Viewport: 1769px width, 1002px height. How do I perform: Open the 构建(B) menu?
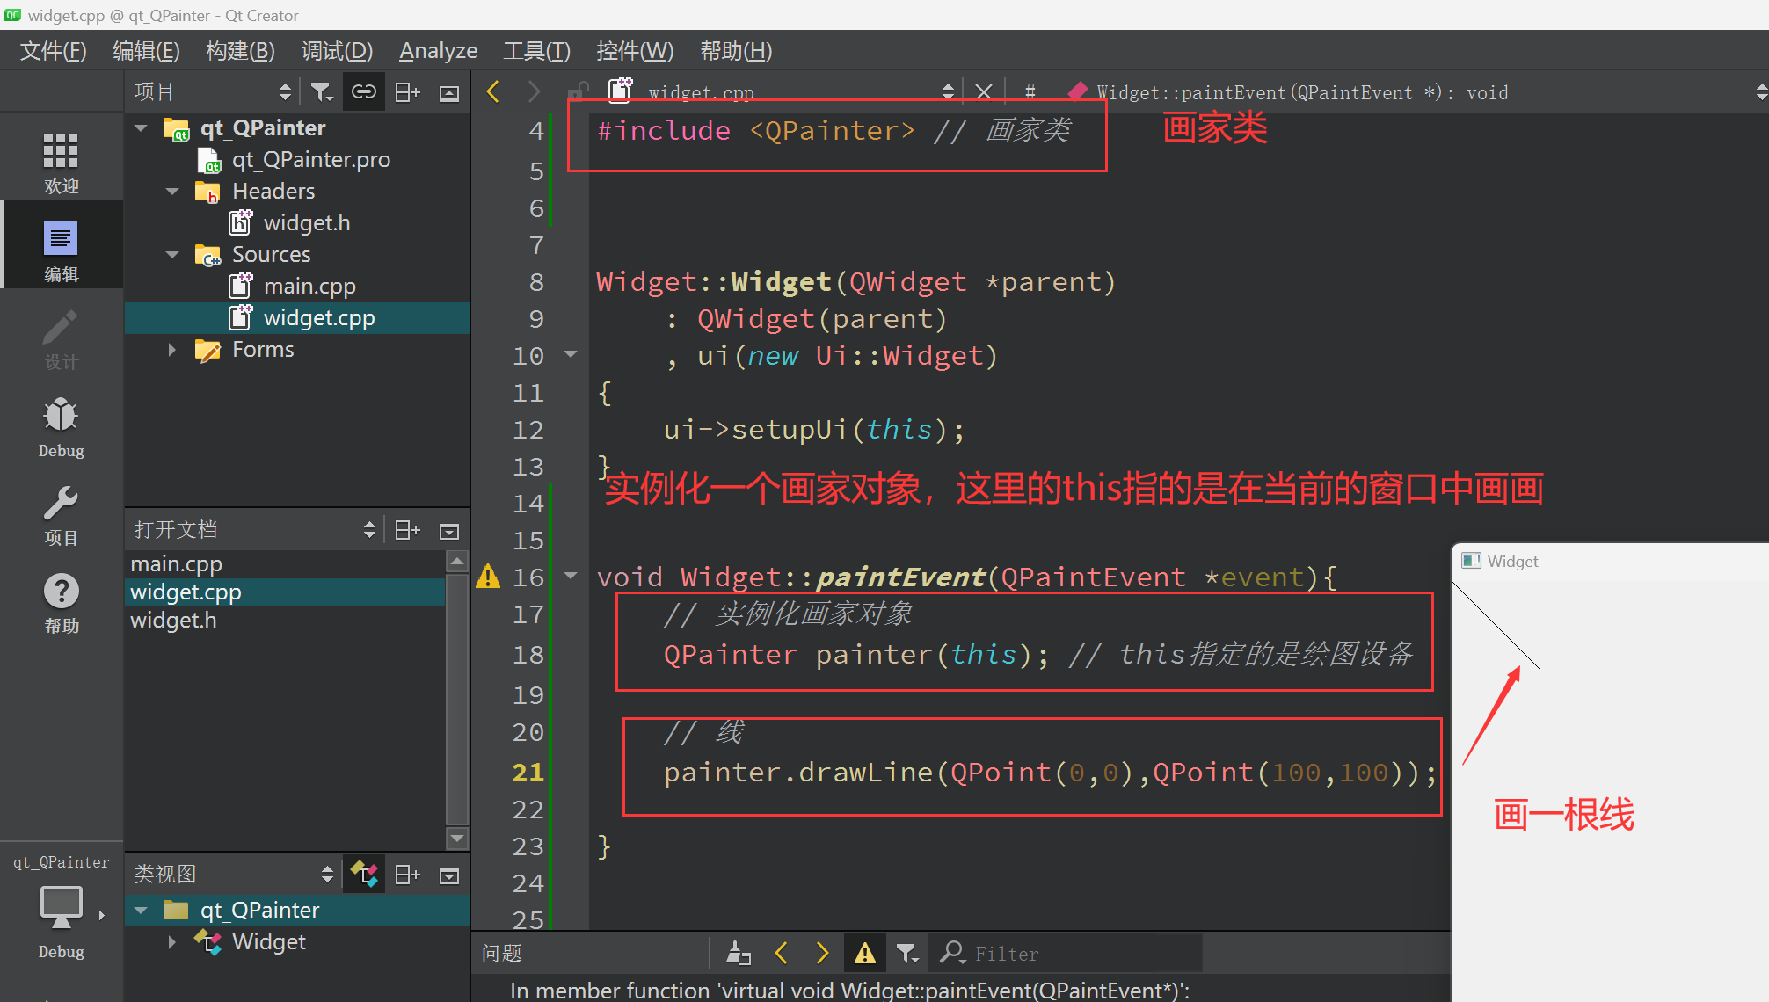240,51
